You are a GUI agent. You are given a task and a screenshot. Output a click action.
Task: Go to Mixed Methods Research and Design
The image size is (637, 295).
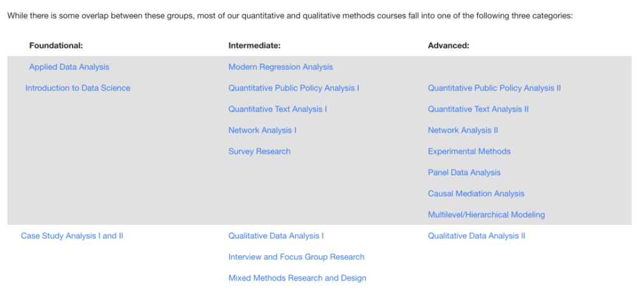pos(297,278)
